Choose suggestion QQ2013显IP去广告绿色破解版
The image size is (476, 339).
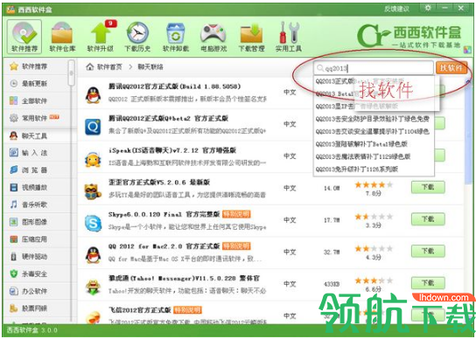click(x=373, y=106)
